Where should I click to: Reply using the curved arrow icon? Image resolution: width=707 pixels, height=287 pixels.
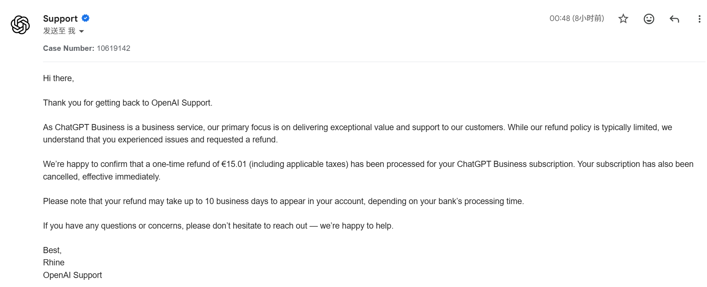(674, 19)
